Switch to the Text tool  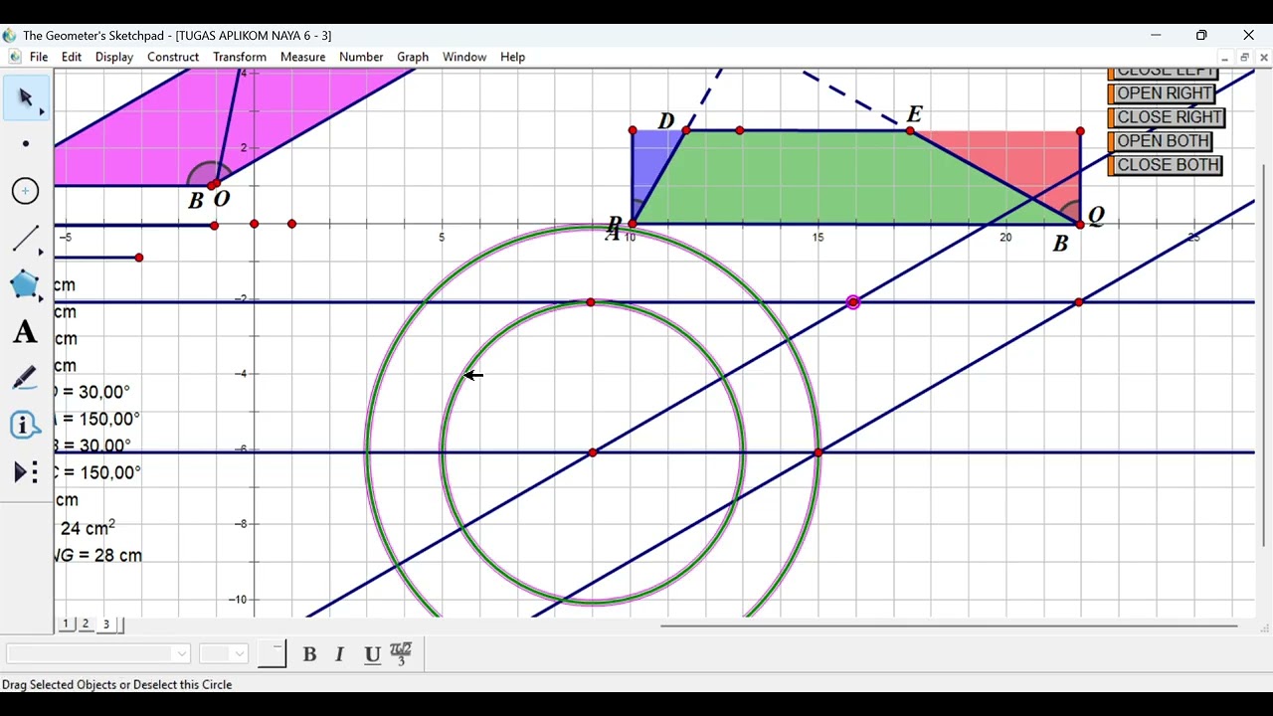click(26, 332)
